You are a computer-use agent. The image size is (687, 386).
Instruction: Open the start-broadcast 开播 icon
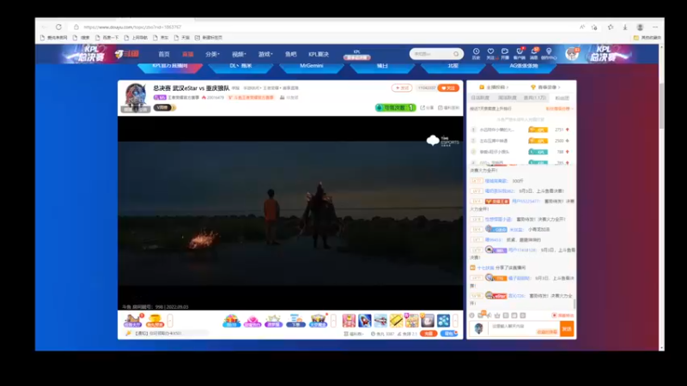click(505, 53)
